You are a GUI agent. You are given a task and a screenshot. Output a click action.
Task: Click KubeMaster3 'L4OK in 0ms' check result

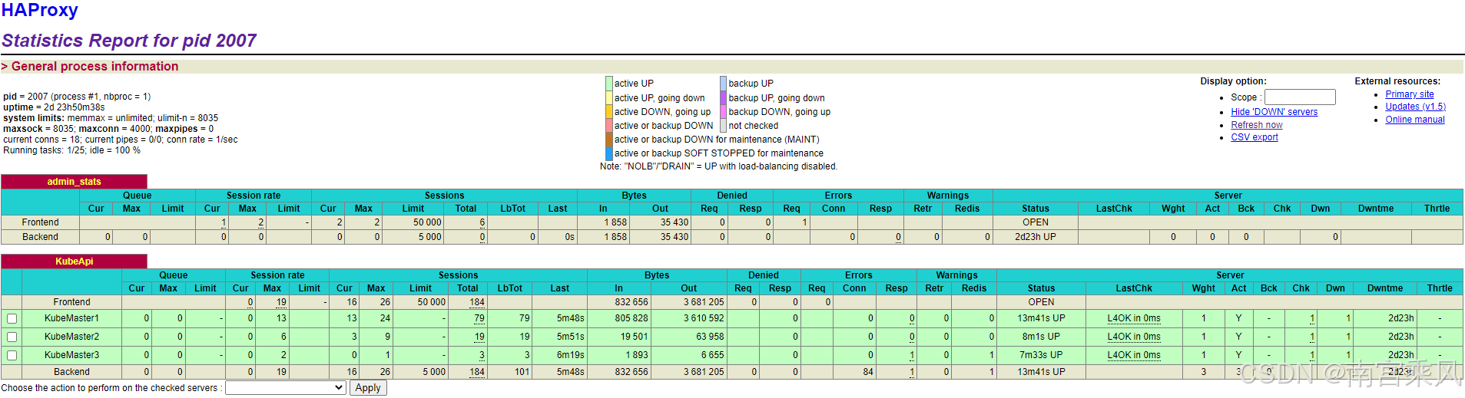click(1134, 355)
